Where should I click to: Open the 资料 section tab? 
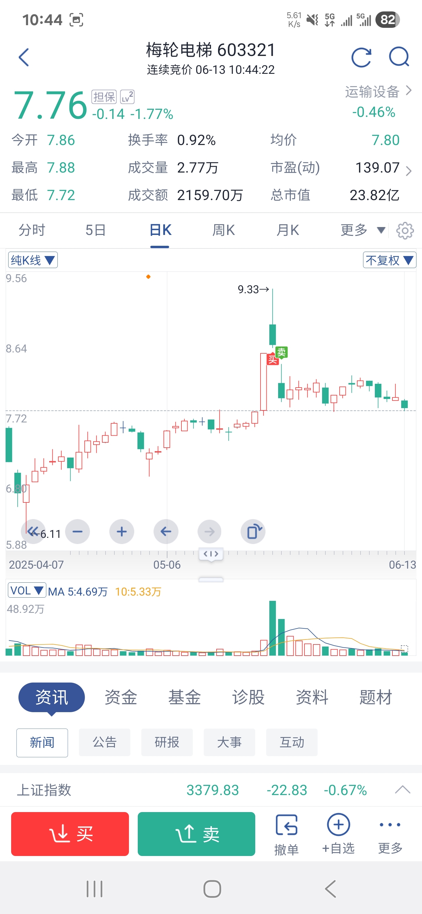312,697
